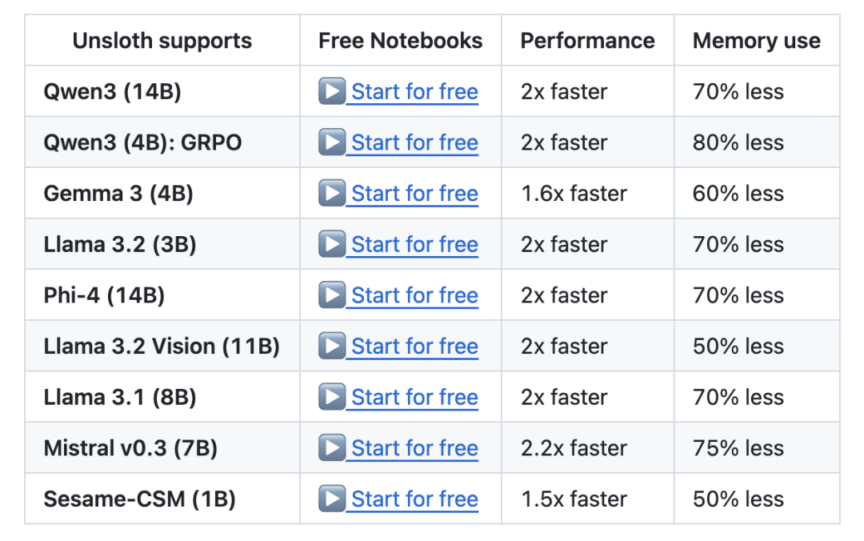Click the play icon for Llama 3.2 Vision (11B)
Screen dimensions: 864x541
coord(332,346)
